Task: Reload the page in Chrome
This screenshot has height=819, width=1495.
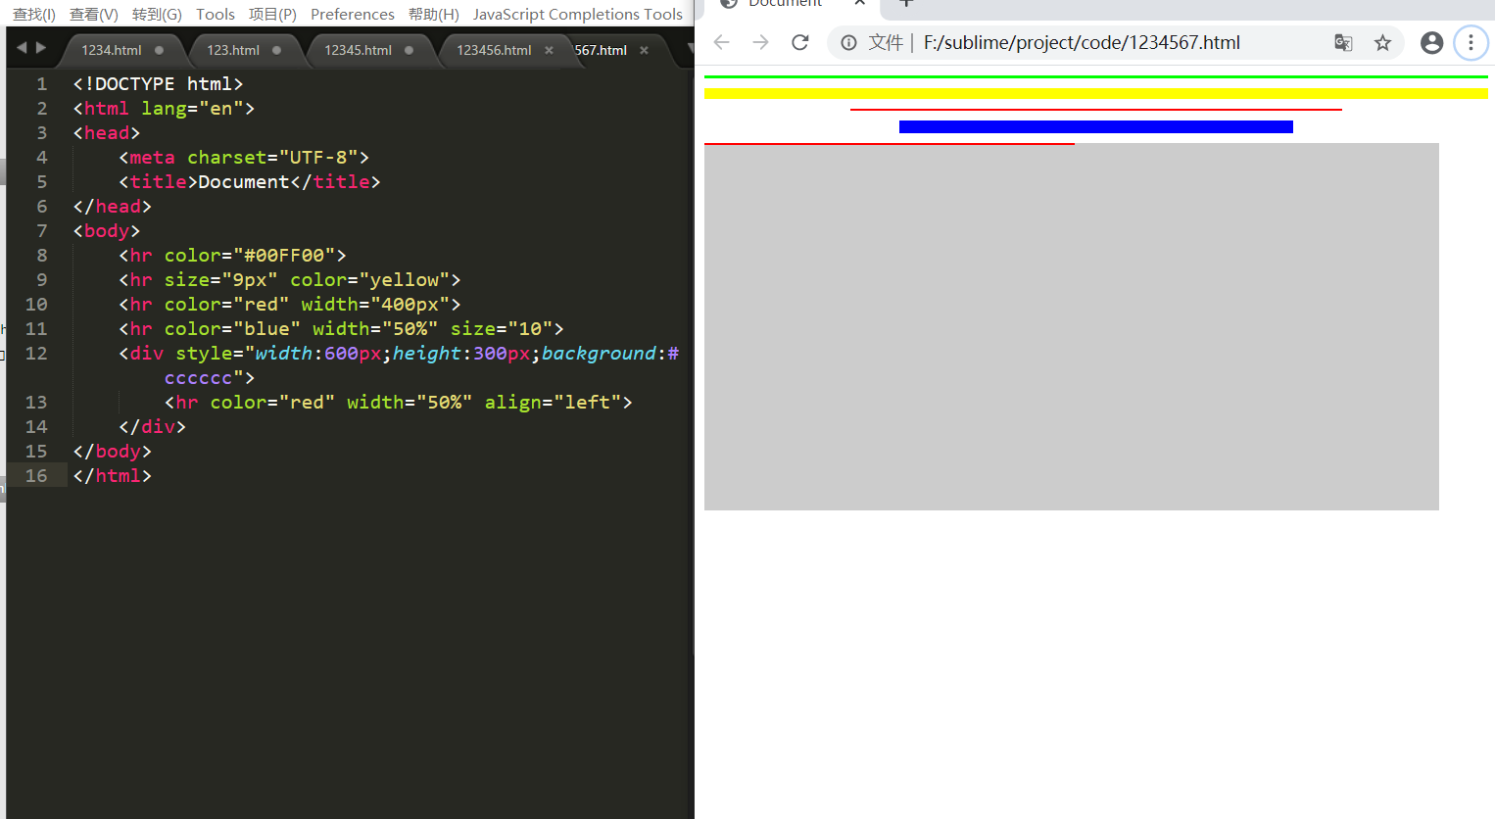Action: (x=800, y=42)
